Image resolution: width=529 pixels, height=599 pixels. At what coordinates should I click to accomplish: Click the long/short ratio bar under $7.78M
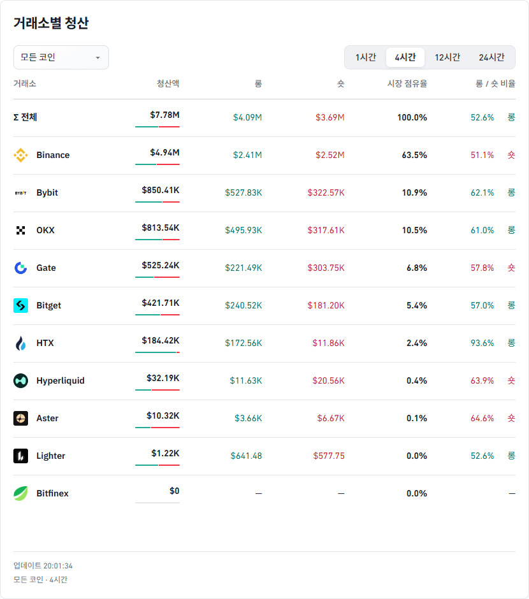tap(157, 127)
